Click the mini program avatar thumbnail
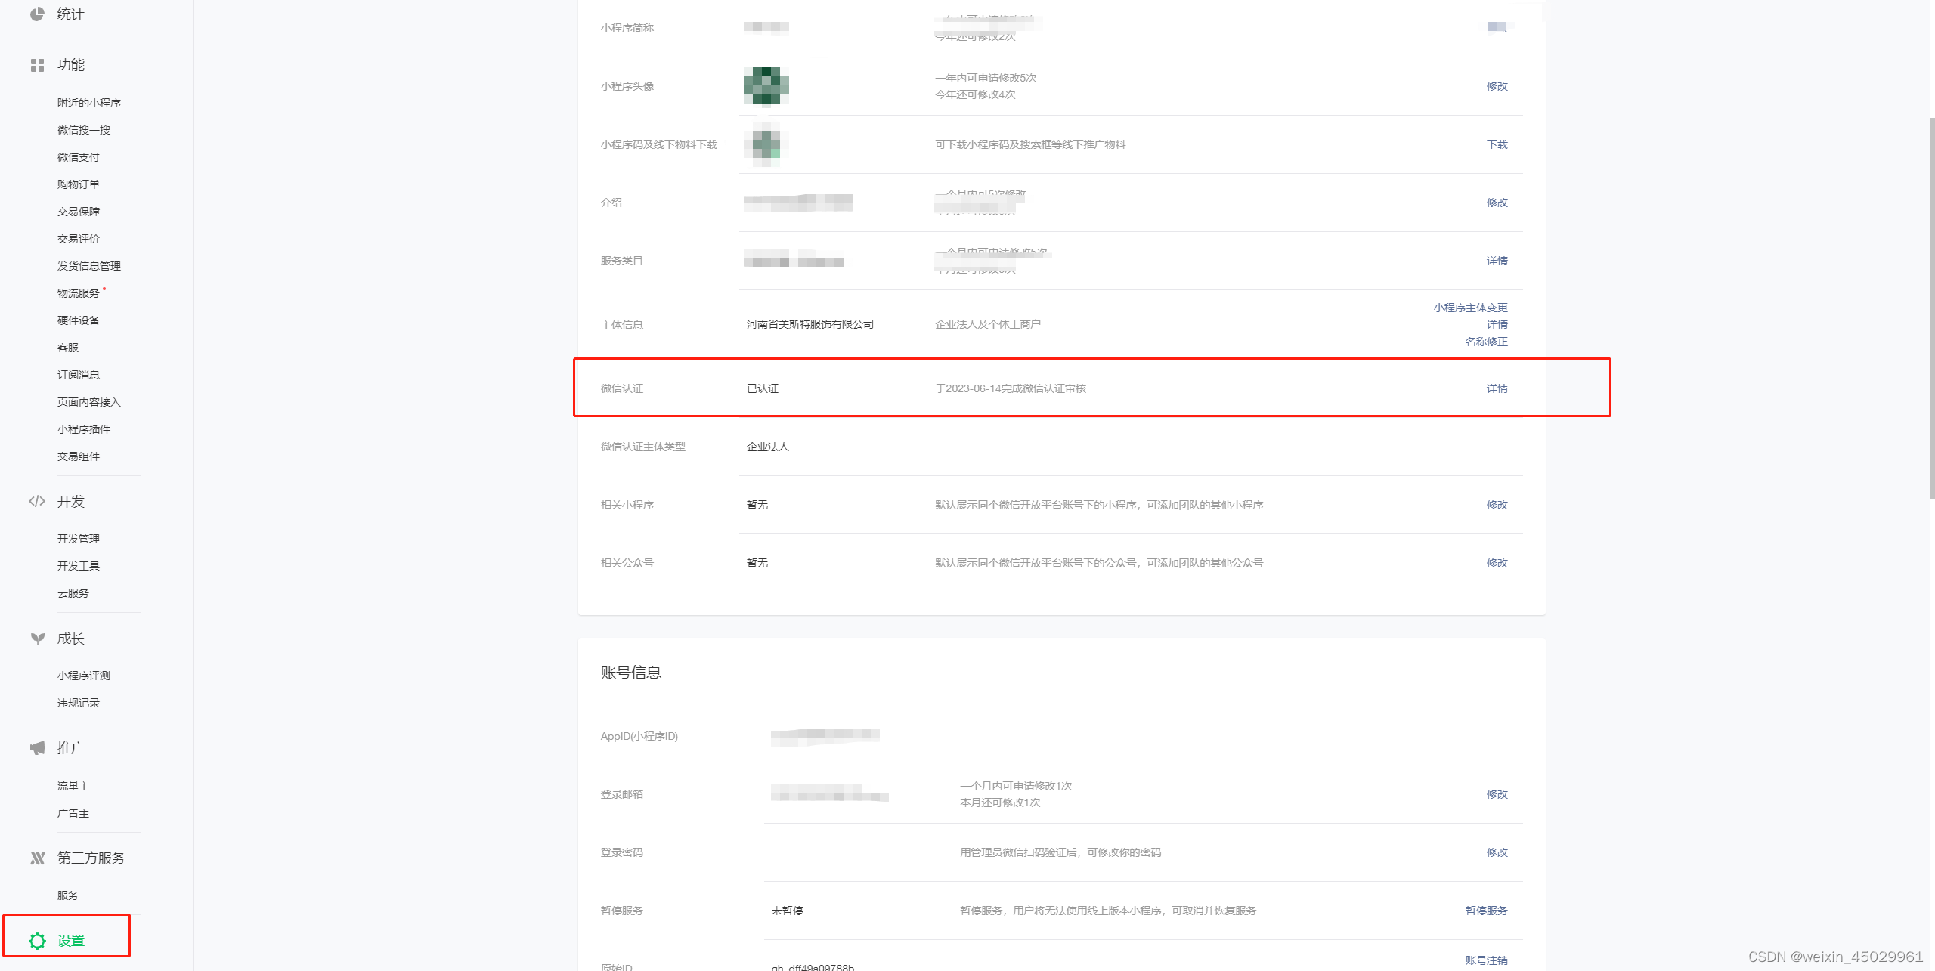The image size is (1935, 971). [766, 86]
